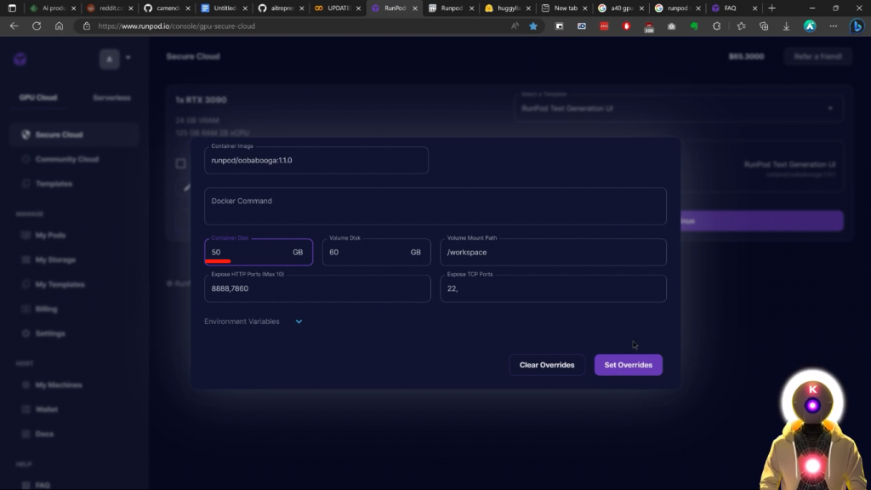Select the GPU Cloud sidebar tab
Image resolution: width=871 pixels, height=490 pixels.
click(x=37, y=98)
